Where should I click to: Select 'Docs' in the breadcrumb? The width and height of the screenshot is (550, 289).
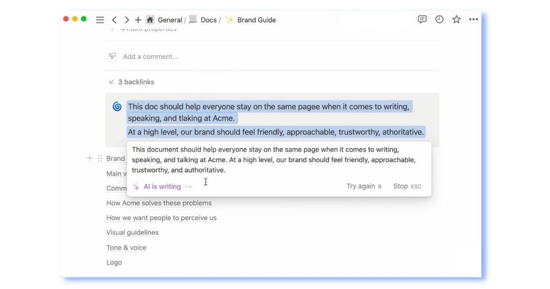click(209, 19)
